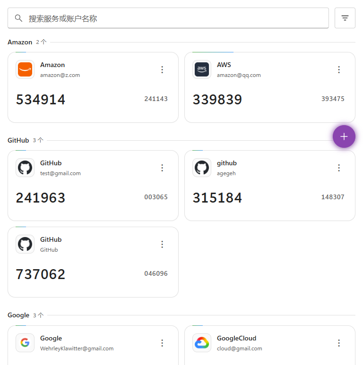
Task: Click the Amazon group count 2个
Action: click(41, 42)
